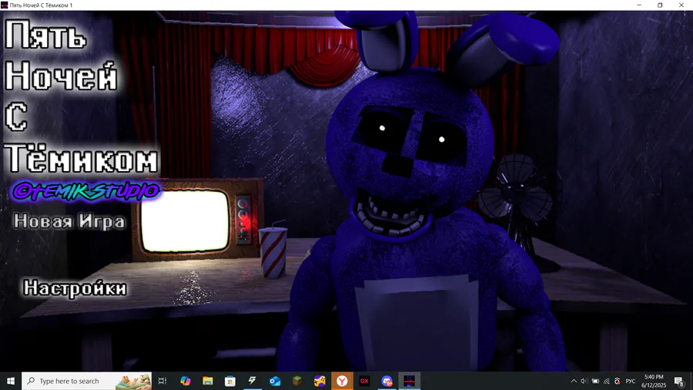Open Discord from the taskbar
Viewport: 693px width, 390px height.
(387, 381)
